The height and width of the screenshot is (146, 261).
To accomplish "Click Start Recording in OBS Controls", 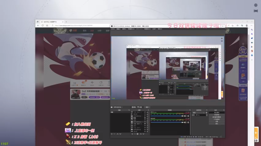I will pos(217,115).
